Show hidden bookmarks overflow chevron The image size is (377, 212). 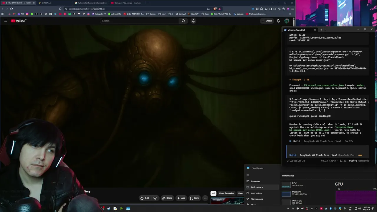[290, 14]
